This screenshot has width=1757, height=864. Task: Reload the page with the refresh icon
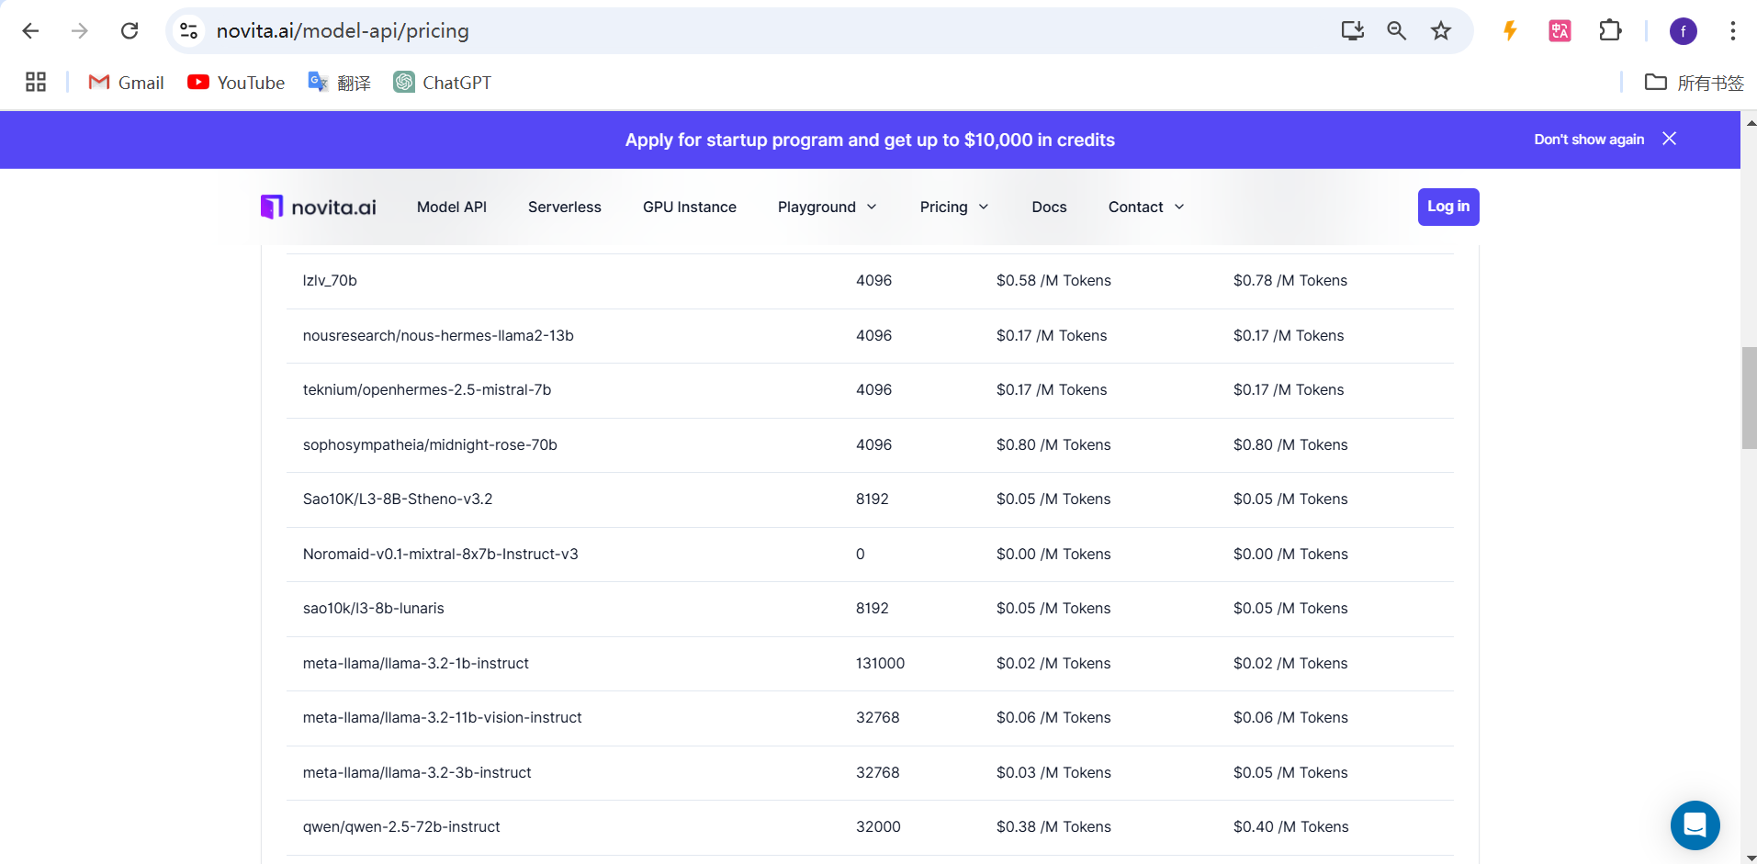(130, 31)
